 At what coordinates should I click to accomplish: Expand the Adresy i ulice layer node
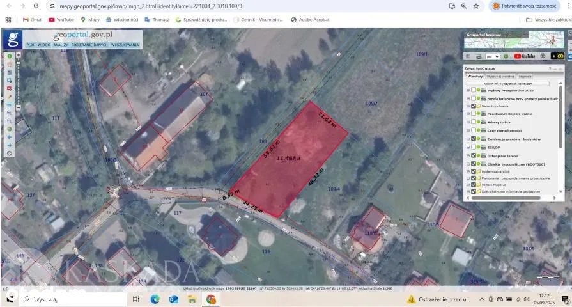[468, 122]
